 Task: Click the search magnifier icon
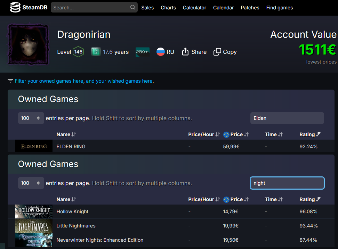pos(133,8)
